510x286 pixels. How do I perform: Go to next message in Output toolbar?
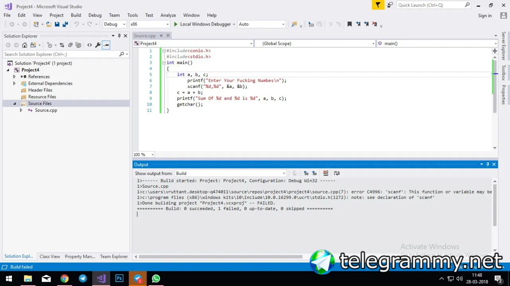[x=314, y=173]
